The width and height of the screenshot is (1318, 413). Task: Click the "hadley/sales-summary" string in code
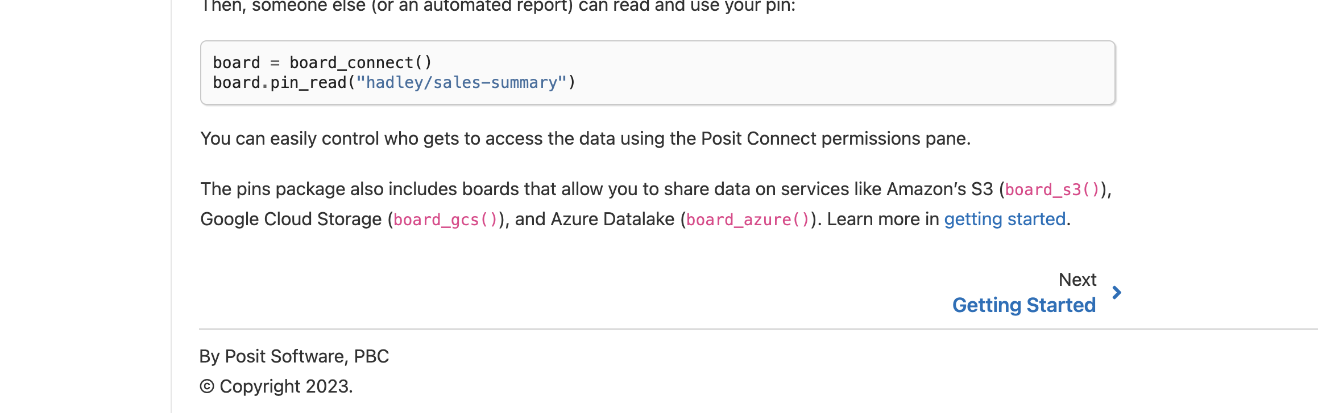(x=461, y=83)
